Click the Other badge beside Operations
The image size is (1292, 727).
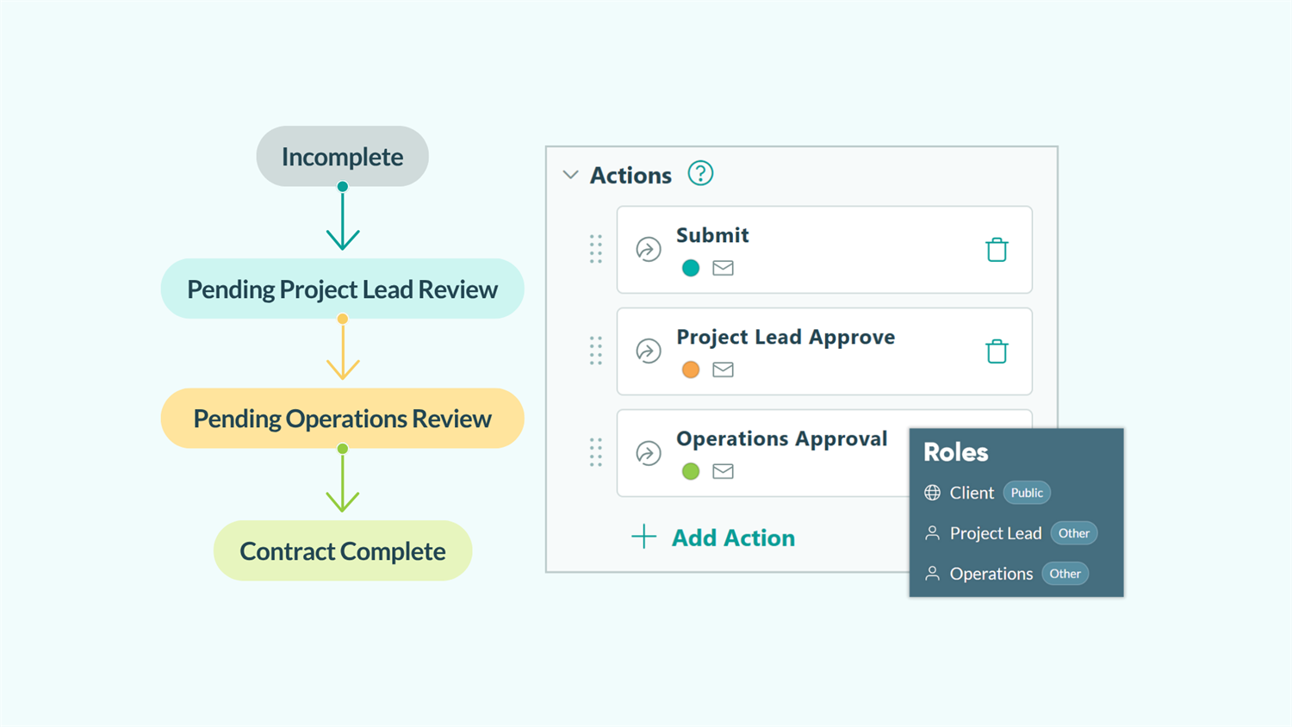[1065, 573]
